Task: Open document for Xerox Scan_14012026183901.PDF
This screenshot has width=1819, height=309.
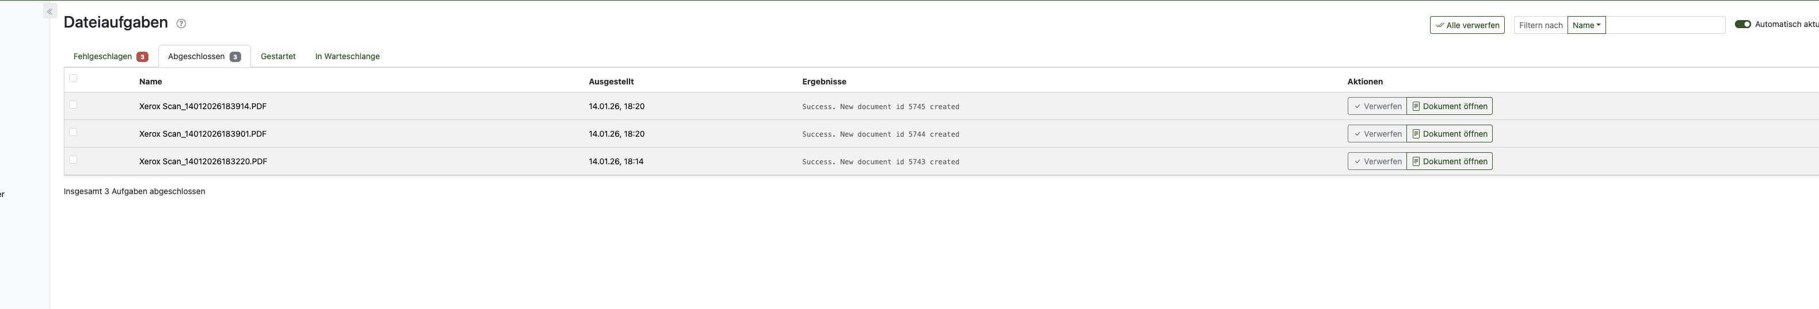Action: click(x=1449, y=134)
